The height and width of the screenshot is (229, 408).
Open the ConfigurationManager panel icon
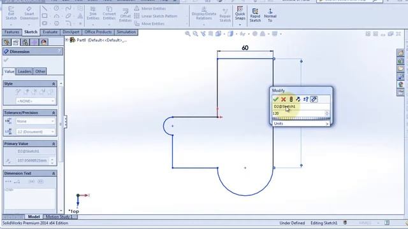(25, 42)
